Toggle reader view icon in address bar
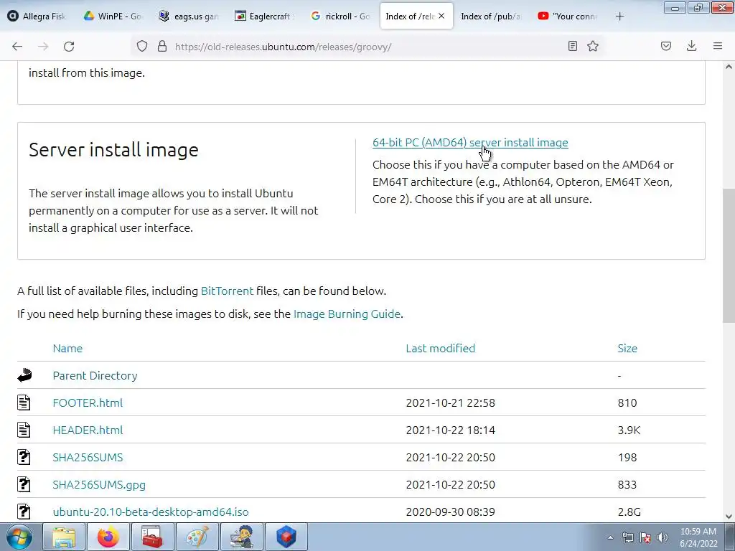The width and height of the screenshot is (735, 551). point(572,46)
